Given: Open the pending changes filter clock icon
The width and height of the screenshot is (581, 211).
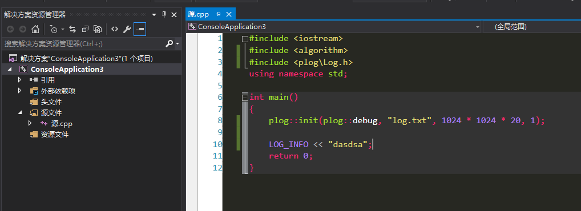Looking at the screenshot, I should [54, 29].
